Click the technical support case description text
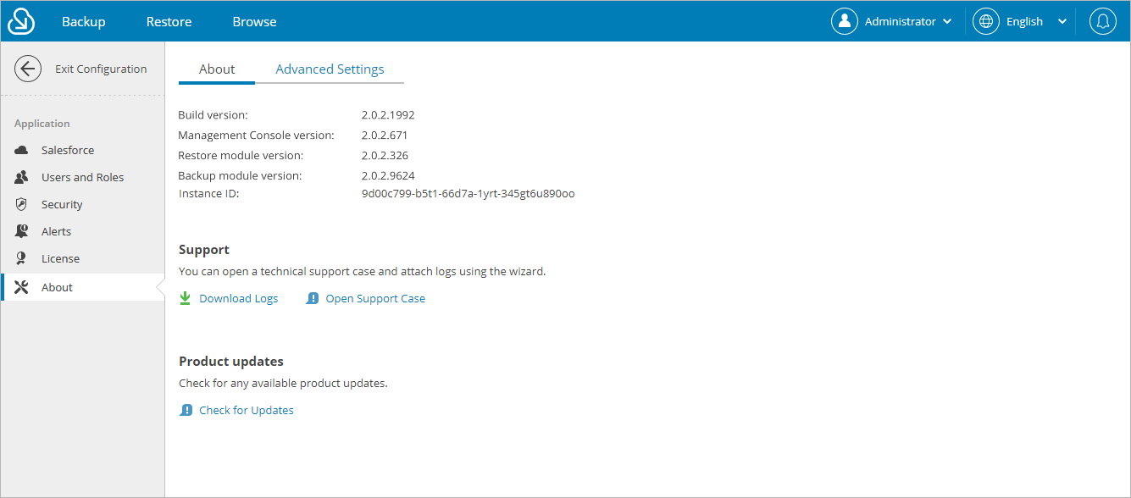The width and height of the screenshot is (1131, 498). point(363,272)
